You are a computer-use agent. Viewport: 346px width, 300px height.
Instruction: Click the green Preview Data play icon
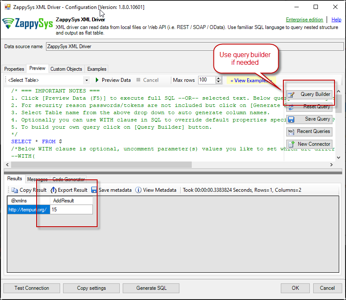[97, 80]
